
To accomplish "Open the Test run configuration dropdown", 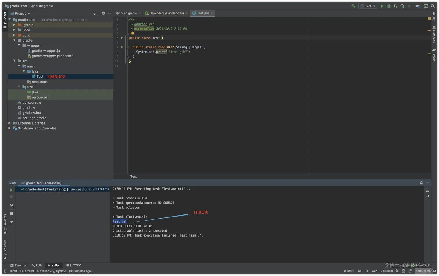I will (368, 6).
